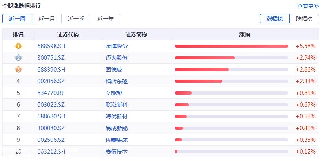Click the 个股涨跌幅排行 title
The image size is (323, 161).
click(x=22, y=5)
